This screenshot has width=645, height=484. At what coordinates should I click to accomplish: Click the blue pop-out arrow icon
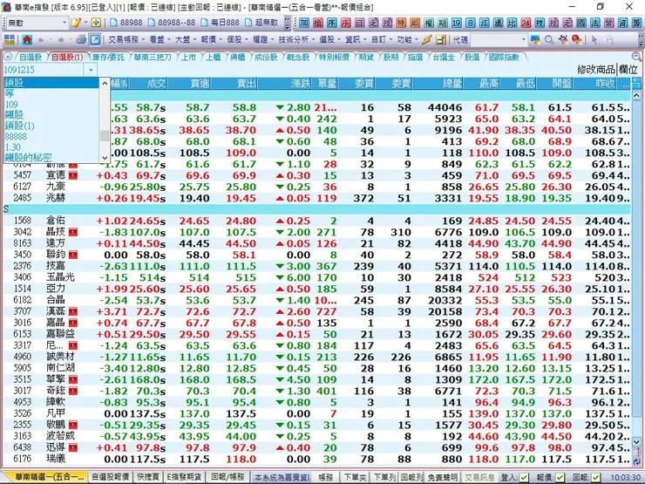(x=95, y=40)
